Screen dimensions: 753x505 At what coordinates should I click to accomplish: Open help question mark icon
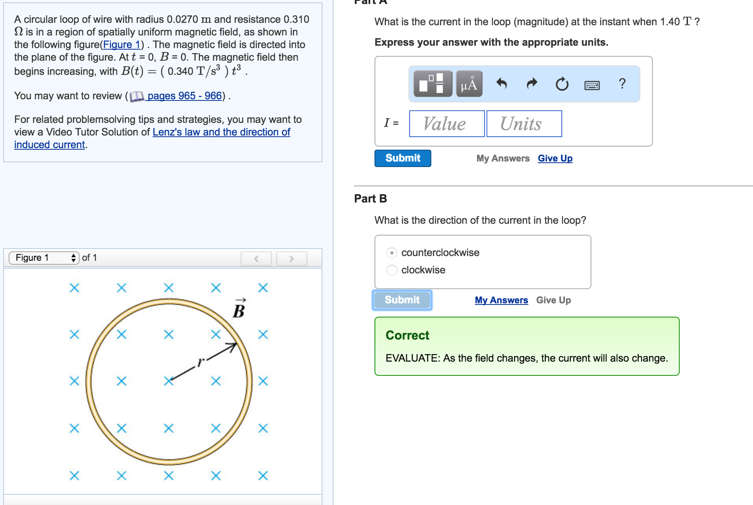coord(622,84)
